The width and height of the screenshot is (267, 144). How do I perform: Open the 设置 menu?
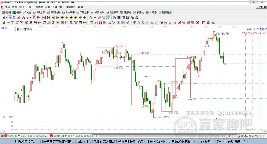click(47, 7)
